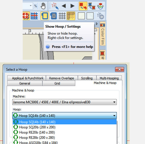The width and height of the screenshot is (145, 144).
Task: Click the green hatched background square icon
Action: [x=81, y=16]
